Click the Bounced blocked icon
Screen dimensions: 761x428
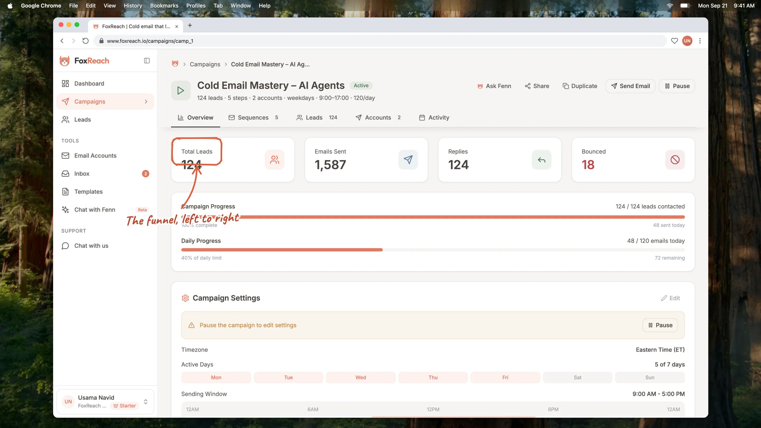point(675,160)
